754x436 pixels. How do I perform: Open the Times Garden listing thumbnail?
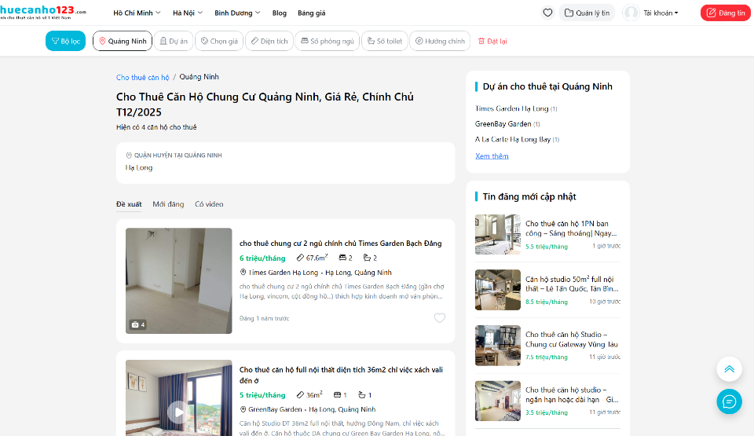point(178,280)
